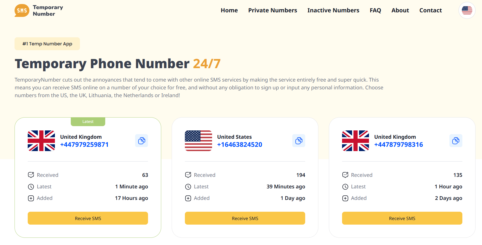Screen dimensions: 482x245
Task: Open Private Numbers page
Action: tap(273, 10)
